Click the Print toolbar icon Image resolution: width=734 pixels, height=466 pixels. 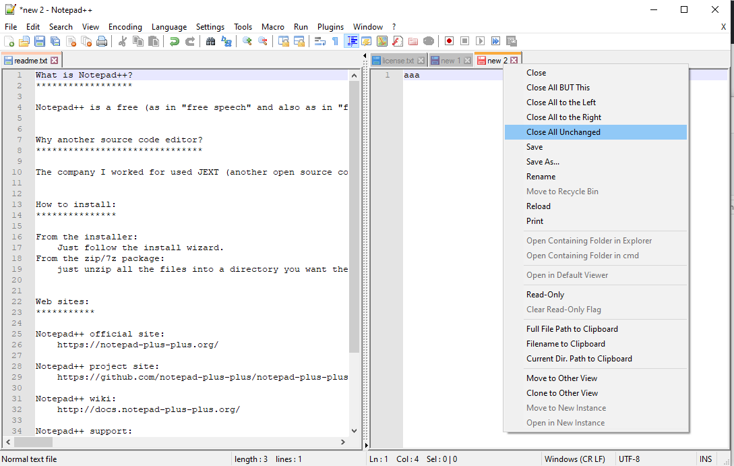(x=102, y=41)
